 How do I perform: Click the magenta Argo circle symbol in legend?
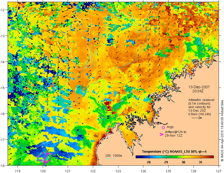[x=163, y=127]
